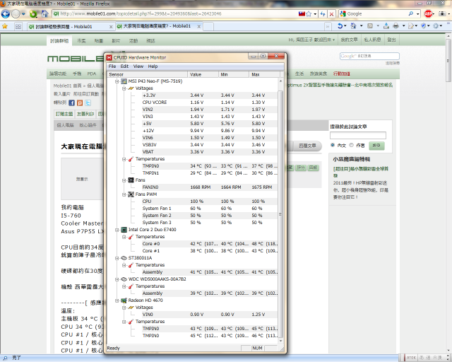This screenshot has height=362, width=452.
Task: Collapse the Radeon HD 4670 node
Action: (117, 300)
